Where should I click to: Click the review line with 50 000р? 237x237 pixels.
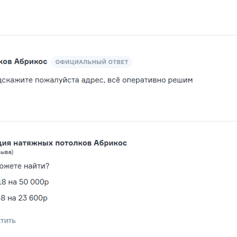tap(24, 182)
